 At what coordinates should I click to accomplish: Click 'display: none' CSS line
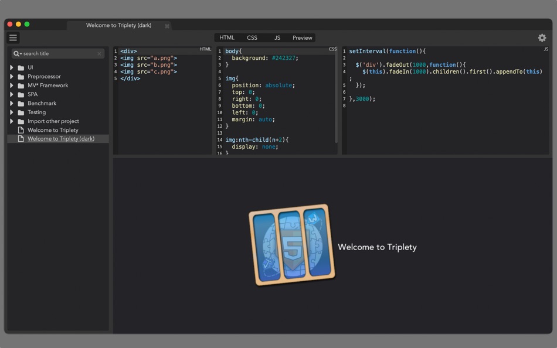[x=255, y=146]
